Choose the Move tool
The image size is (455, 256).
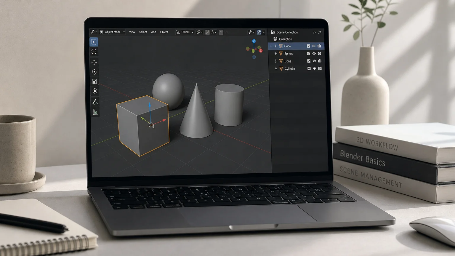(94, 62)
